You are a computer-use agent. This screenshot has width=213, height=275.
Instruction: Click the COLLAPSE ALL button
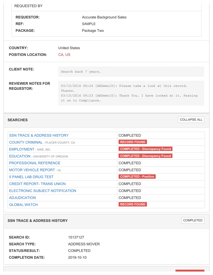191,120
